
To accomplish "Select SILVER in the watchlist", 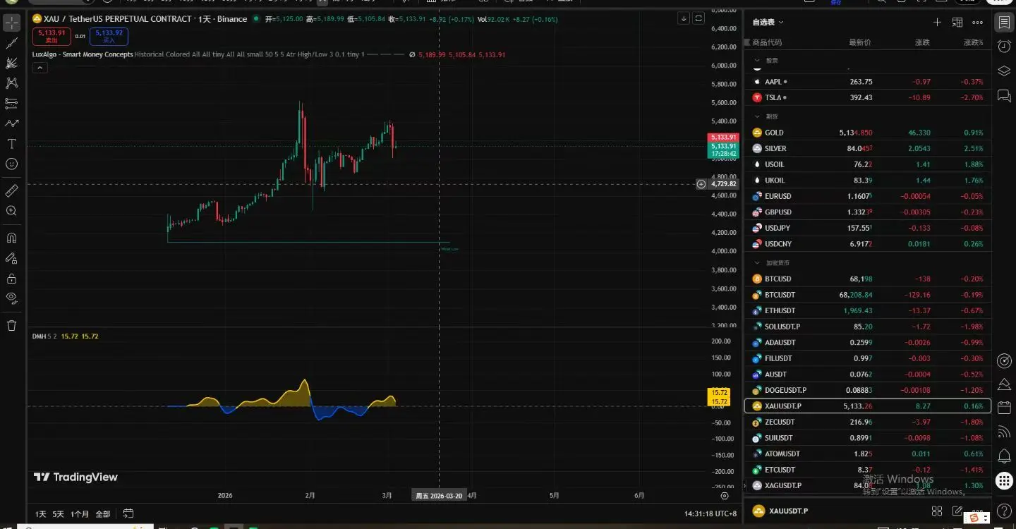I will pyautogui.click(x=868, y=148).
